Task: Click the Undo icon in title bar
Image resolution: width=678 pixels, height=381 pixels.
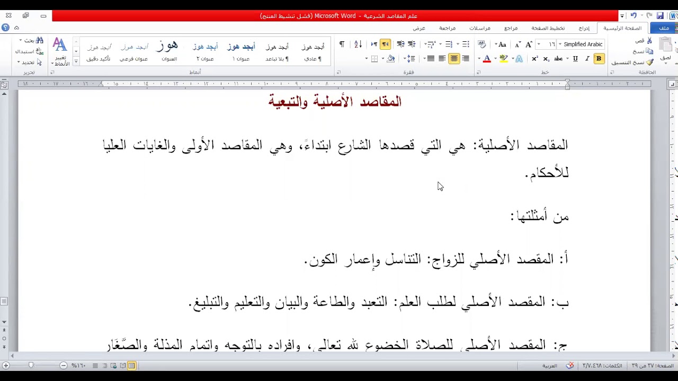Action: [634, 16]
